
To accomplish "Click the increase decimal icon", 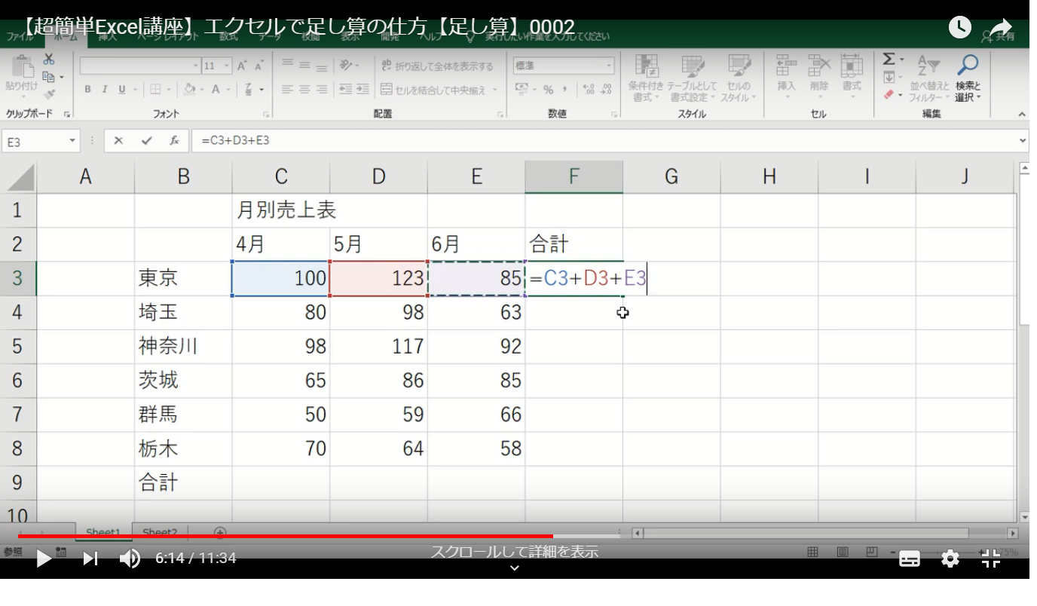I will pos(589,90).
